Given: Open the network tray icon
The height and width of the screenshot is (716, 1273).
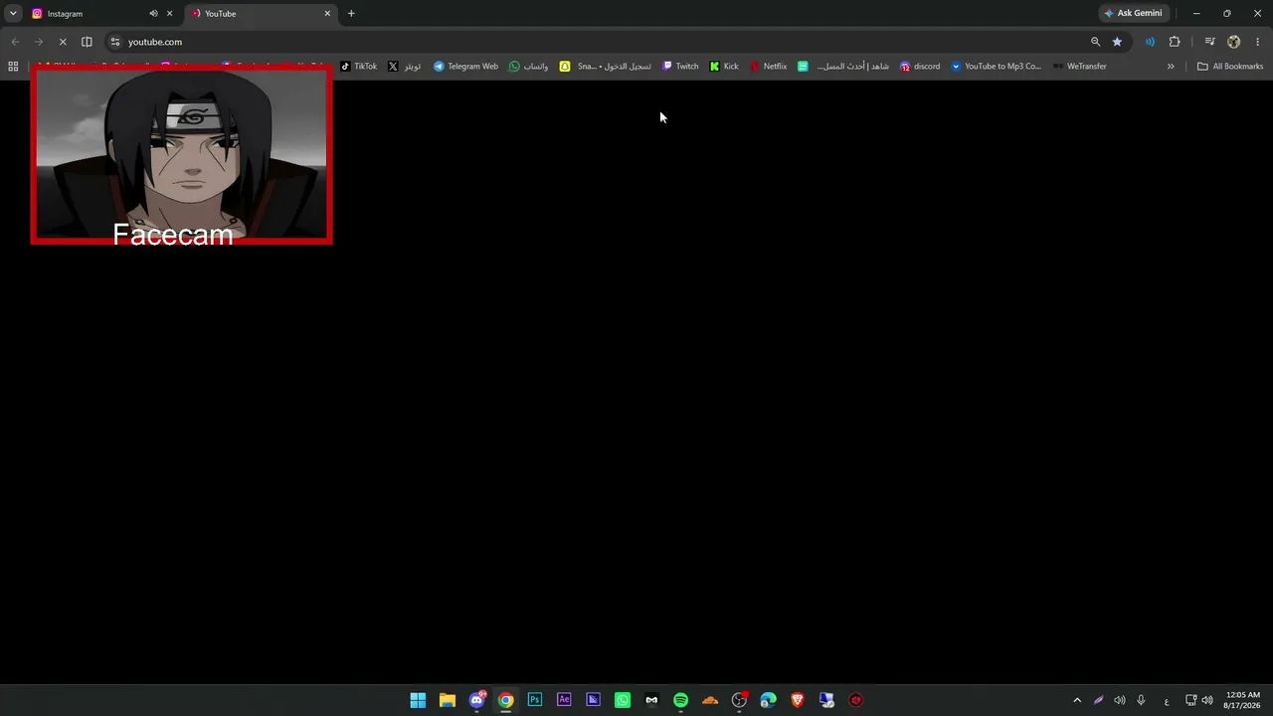Looking at the screenshot, I should coord(1191,700).
